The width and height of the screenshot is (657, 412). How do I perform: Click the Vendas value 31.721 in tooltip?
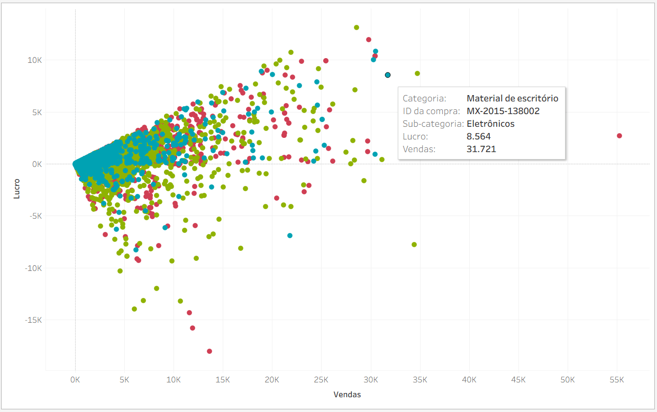(x=481, y=149)
